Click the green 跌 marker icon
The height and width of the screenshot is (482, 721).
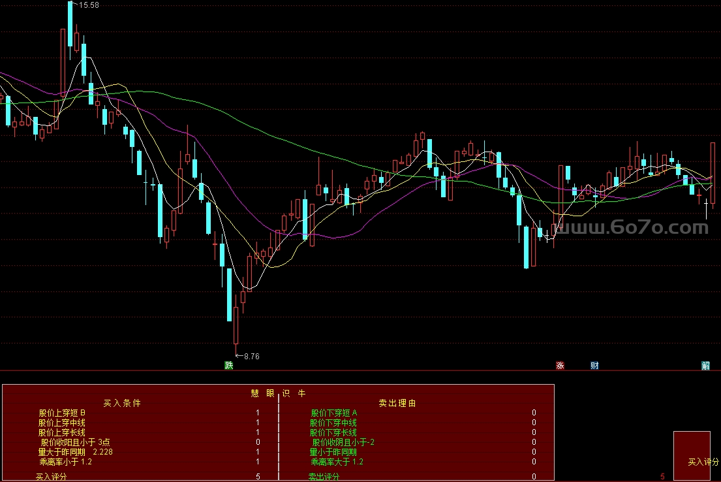[228, 365]
